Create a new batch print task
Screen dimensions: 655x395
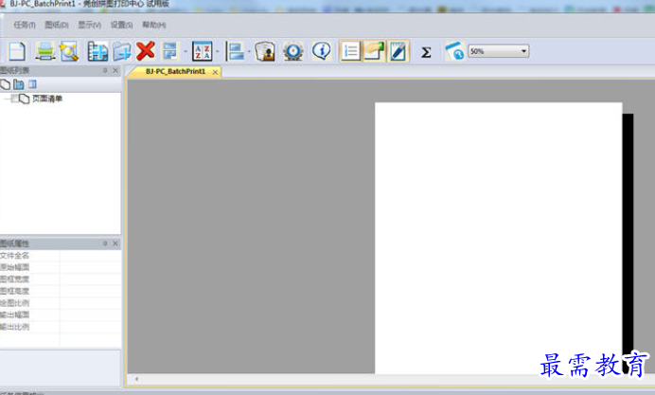point(17,51)
